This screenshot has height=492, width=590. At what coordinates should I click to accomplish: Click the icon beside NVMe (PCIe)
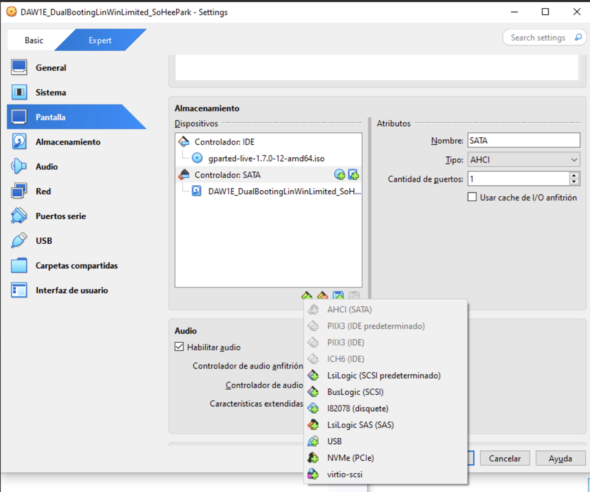coord(313,458)
